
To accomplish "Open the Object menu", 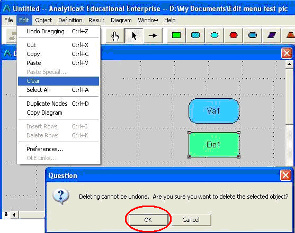I will pos(43,20).
